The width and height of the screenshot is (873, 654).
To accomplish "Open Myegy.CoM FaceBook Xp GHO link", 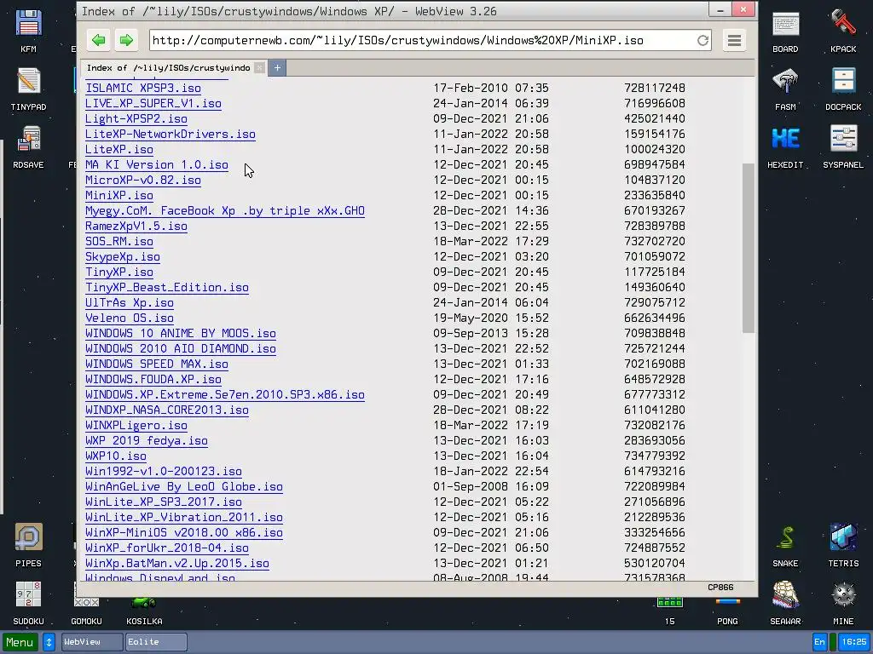I will [225, 211].
